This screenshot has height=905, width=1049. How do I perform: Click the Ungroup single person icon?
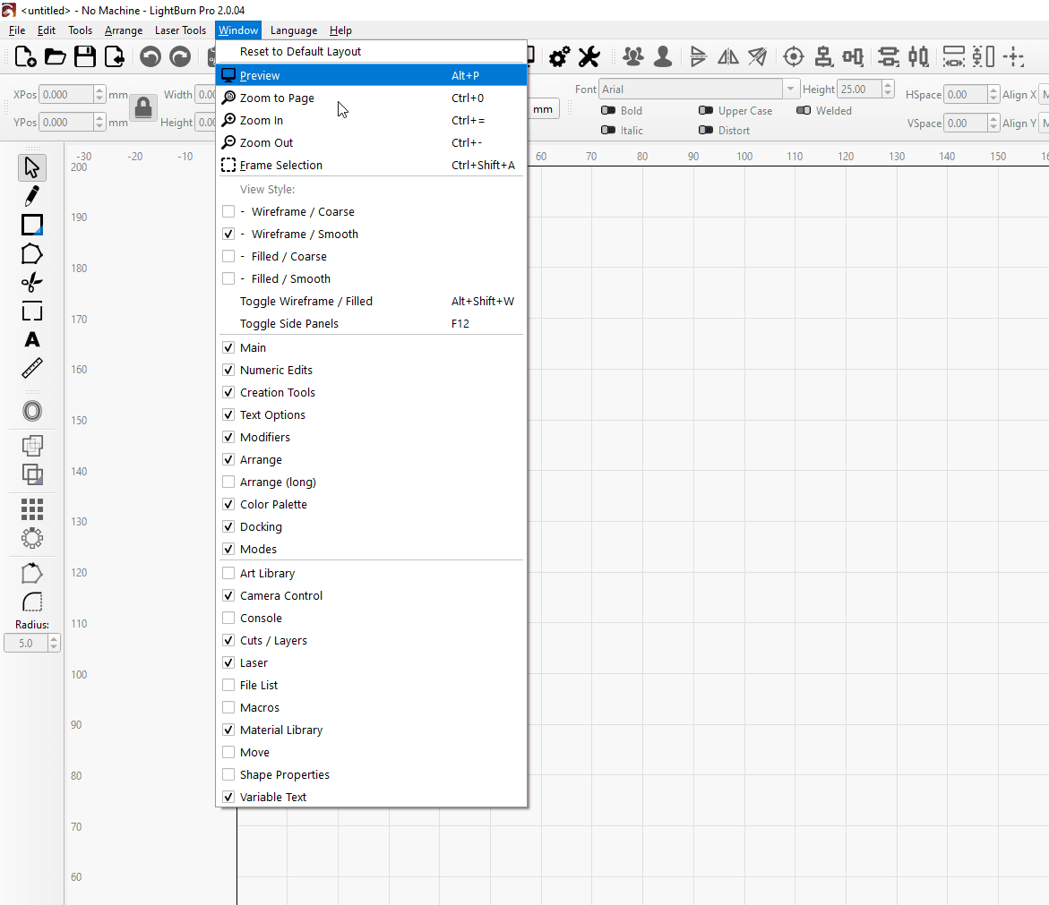pos(663,56)
